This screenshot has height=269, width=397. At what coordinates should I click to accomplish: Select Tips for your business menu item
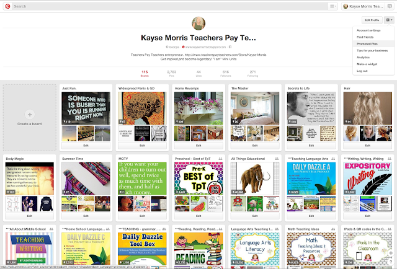click(373, 51)
